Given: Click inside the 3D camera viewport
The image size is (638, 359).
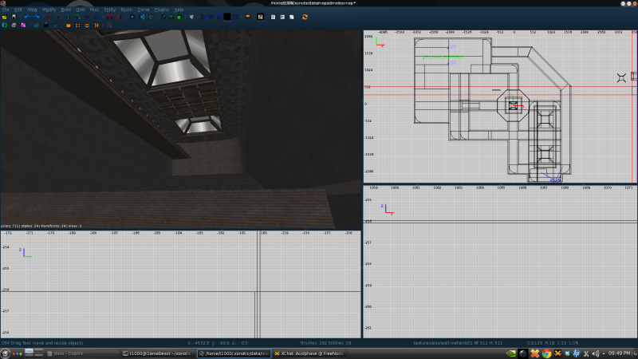Looking at the screenshot, I should (180, 128).
